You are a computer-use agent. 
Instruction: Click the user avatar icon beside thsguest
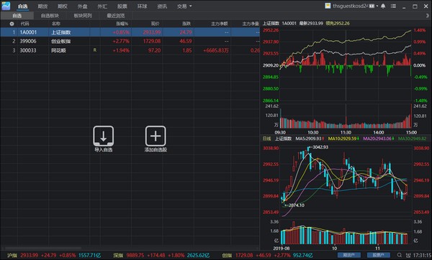point(328,6)
